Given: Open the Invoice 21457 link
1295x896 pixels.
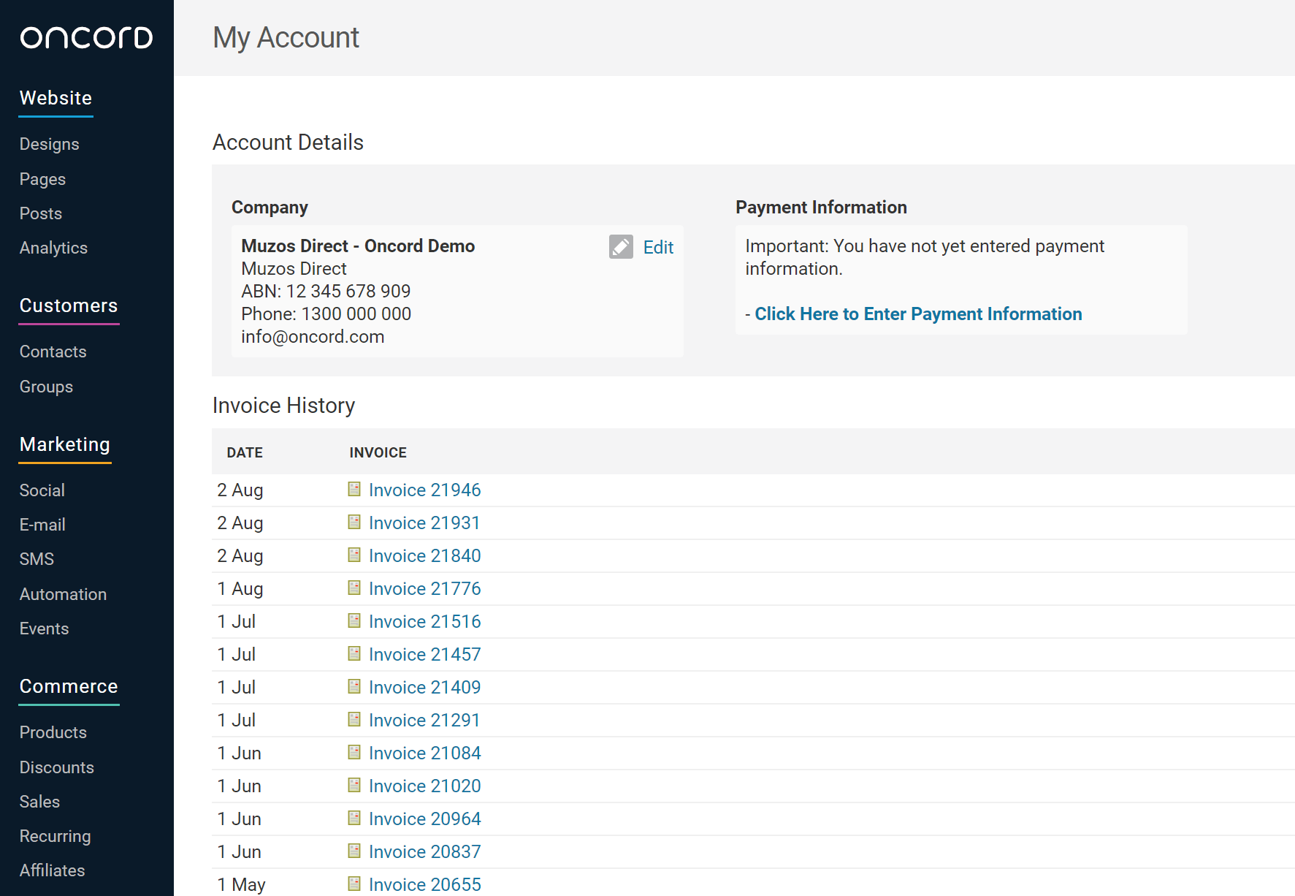Looking at the screenshot, I should pyautogui.click(x=424, y=654).
